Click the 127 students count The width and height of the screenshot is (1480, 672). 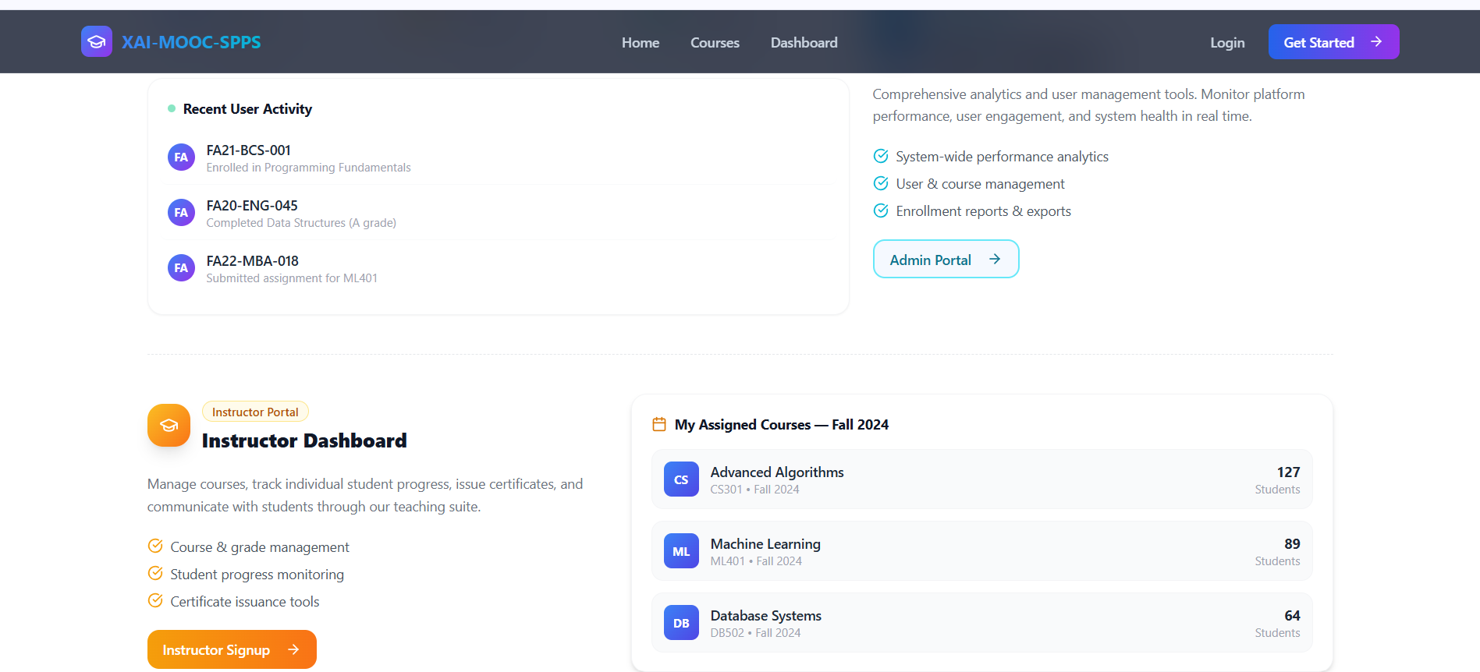1288,472
